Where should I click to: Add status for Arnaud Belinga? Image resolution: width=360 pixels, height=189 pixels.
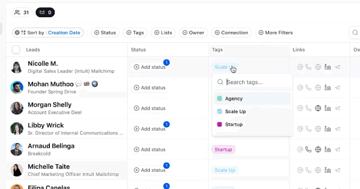tap(150, 150)
